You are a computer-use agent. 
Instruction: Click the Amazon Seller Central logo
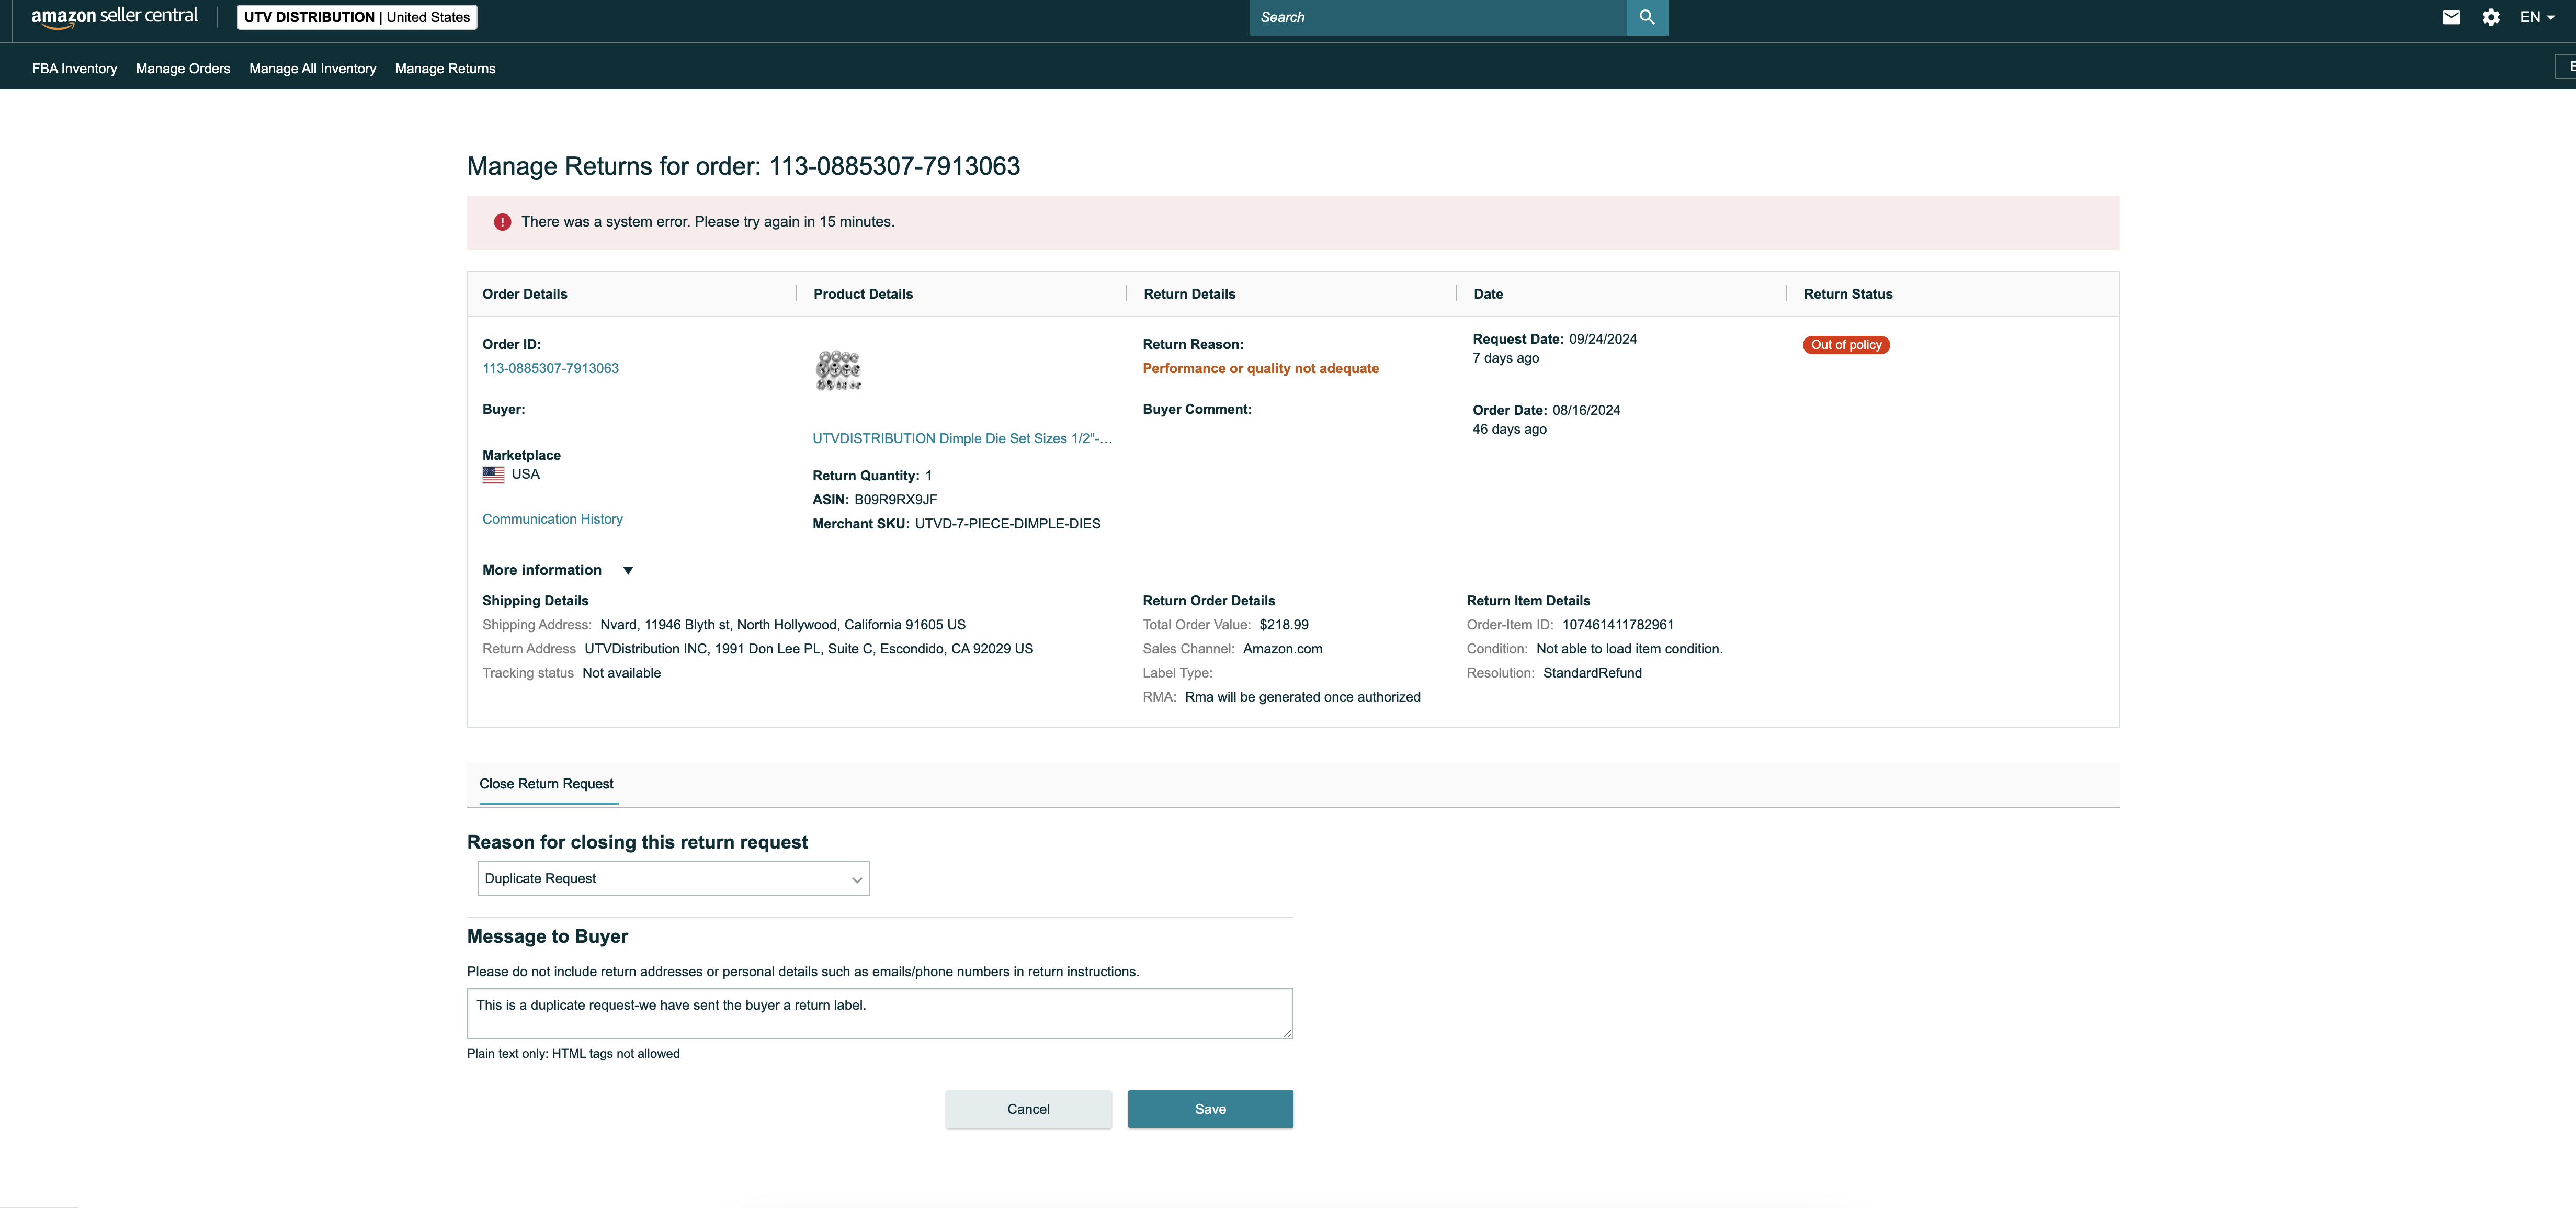click(115, 17)
